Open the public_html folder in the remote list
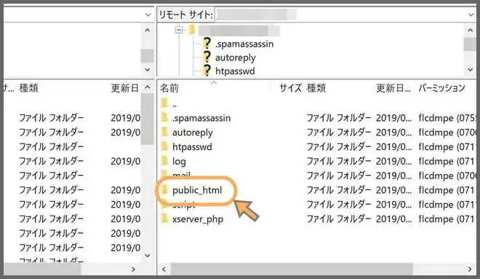This screenshot has height=279, width=480. coord(197,190)
